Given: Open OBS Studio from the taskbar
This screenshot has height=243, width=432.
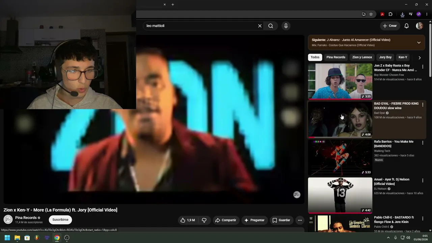Looking at the screenshot, I should click(67, 238).
